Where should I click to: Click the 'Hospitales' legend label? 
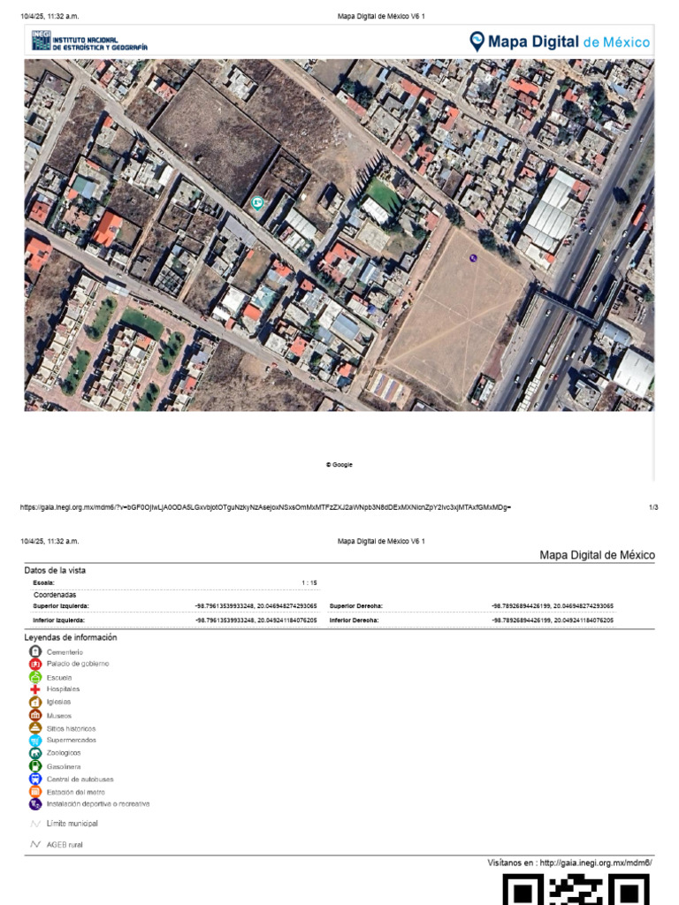click(x=63, y=689)
